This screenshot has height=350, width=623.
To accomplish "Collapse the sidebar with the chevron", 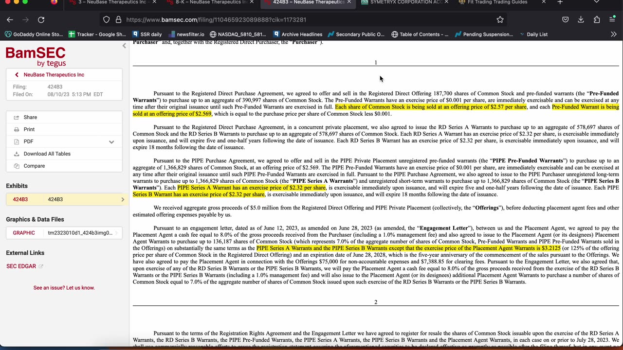I will [124, 46].
